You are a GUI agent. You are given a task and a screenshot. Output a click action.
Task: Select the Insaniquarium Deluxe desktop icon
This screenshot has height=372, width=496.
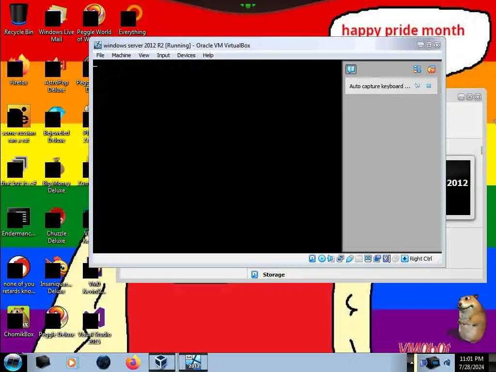pyautogui.click(x=56, y=276)
